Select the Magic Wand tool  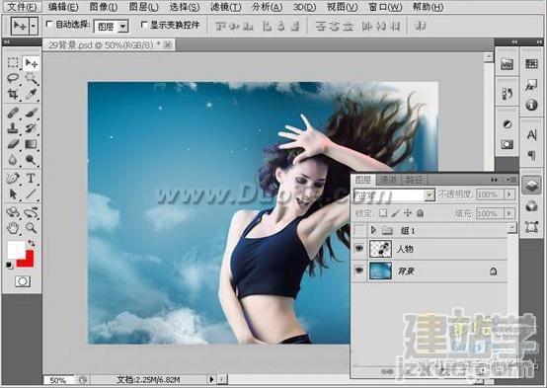point(31,78)
